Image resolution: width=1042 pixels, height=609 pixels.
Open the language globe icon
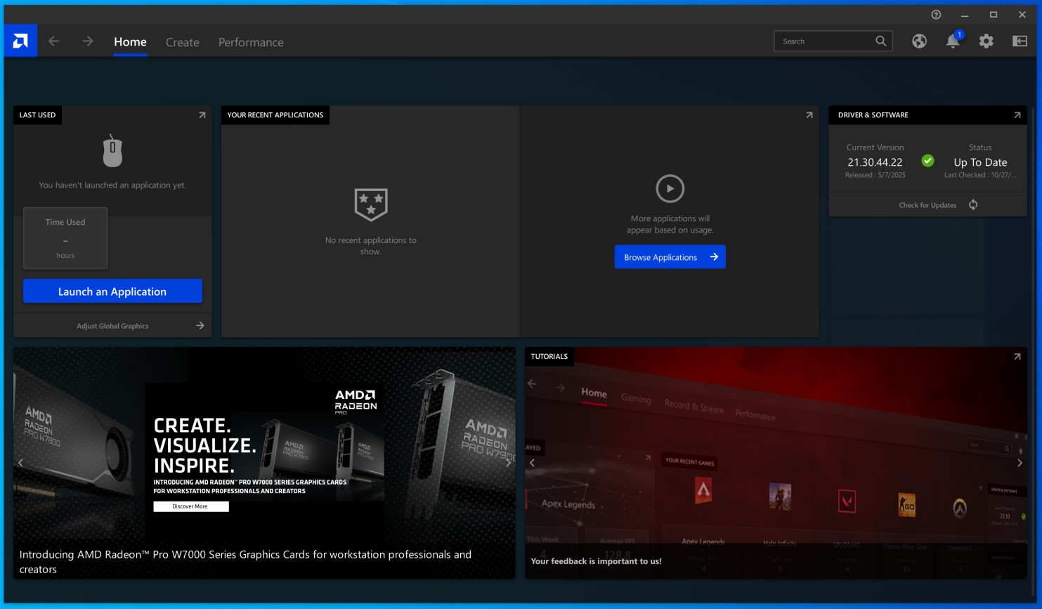919,41
